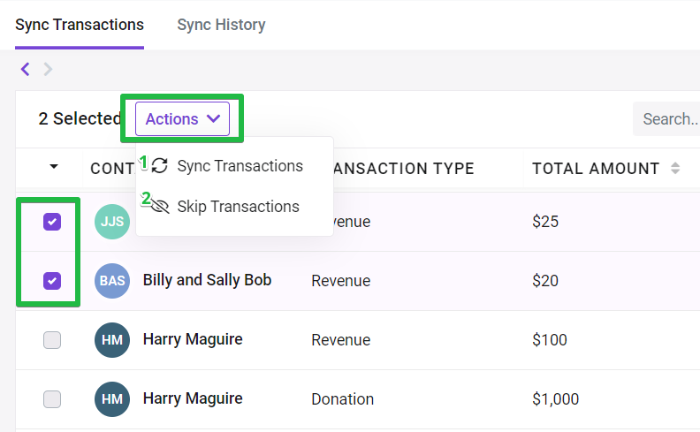Image resolution: width=700 pixels, height=432 pixels.
Task: Click into the Search field
Action: pos(666,118)
